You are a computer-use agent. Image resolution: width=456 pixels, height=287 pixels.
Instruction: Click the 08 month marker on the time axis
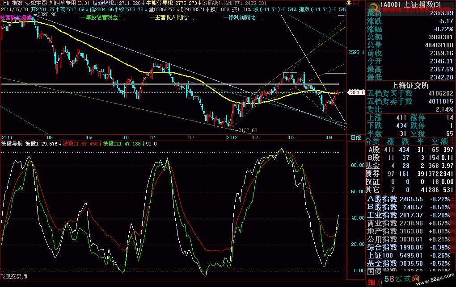coord(50,137)
